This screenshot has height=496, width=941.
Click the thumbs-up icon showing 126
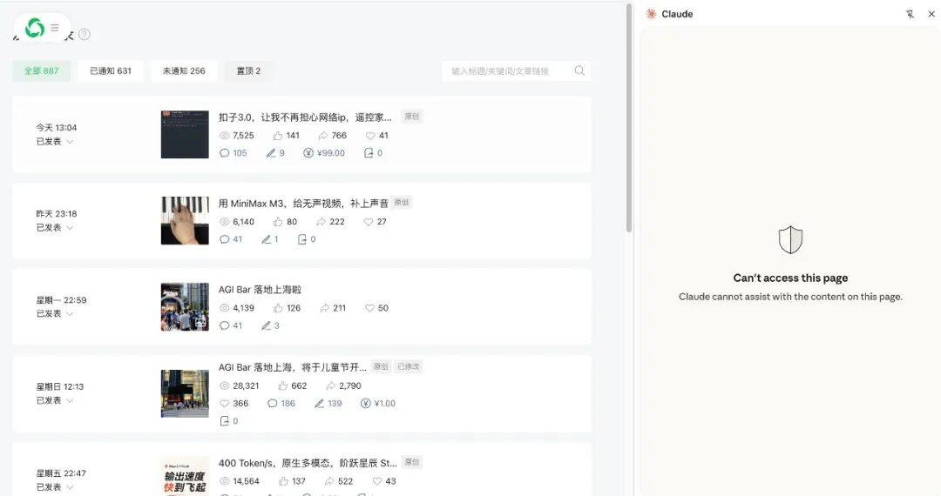[277, 308]
